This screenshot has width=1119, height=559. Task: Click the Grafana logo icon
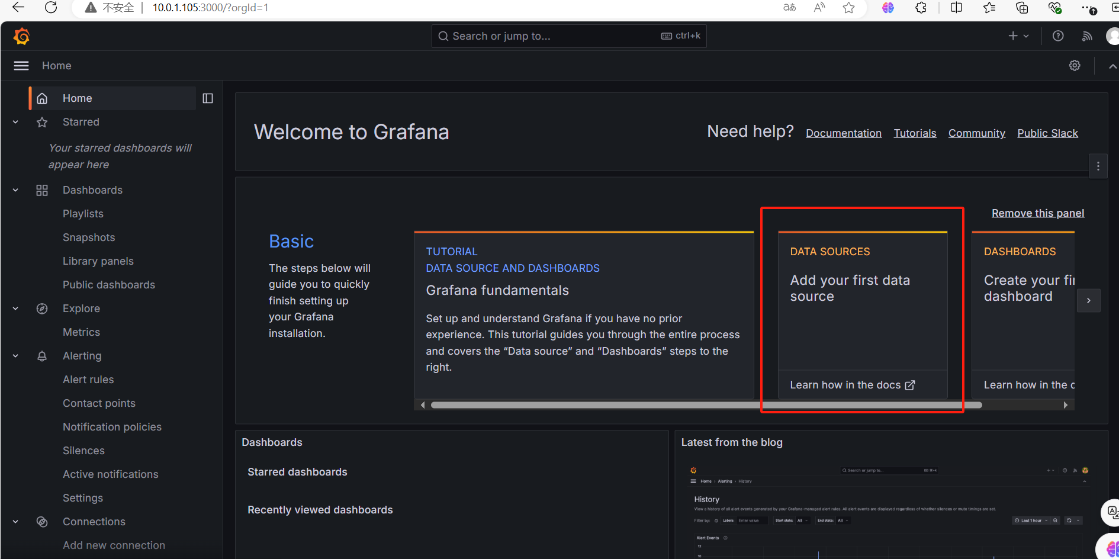(x=22, y=36)
